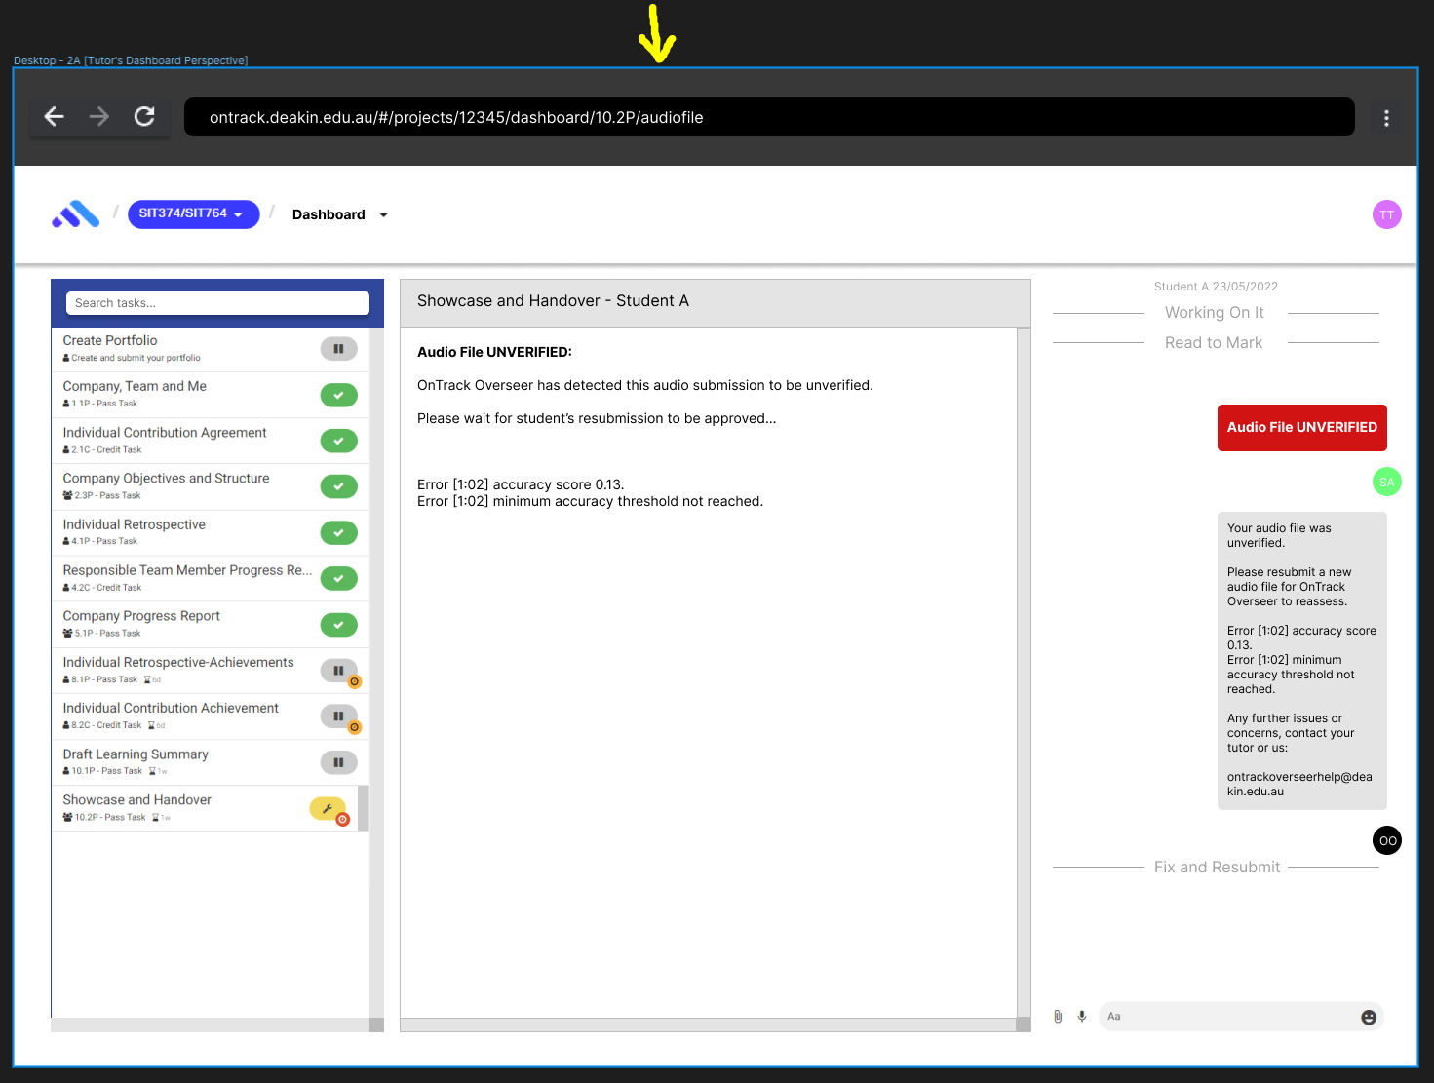The width and height of the screenshot is (1434, 1083).
Task: Reload the page with refresh icon
Action: click(x=144, y=117)
